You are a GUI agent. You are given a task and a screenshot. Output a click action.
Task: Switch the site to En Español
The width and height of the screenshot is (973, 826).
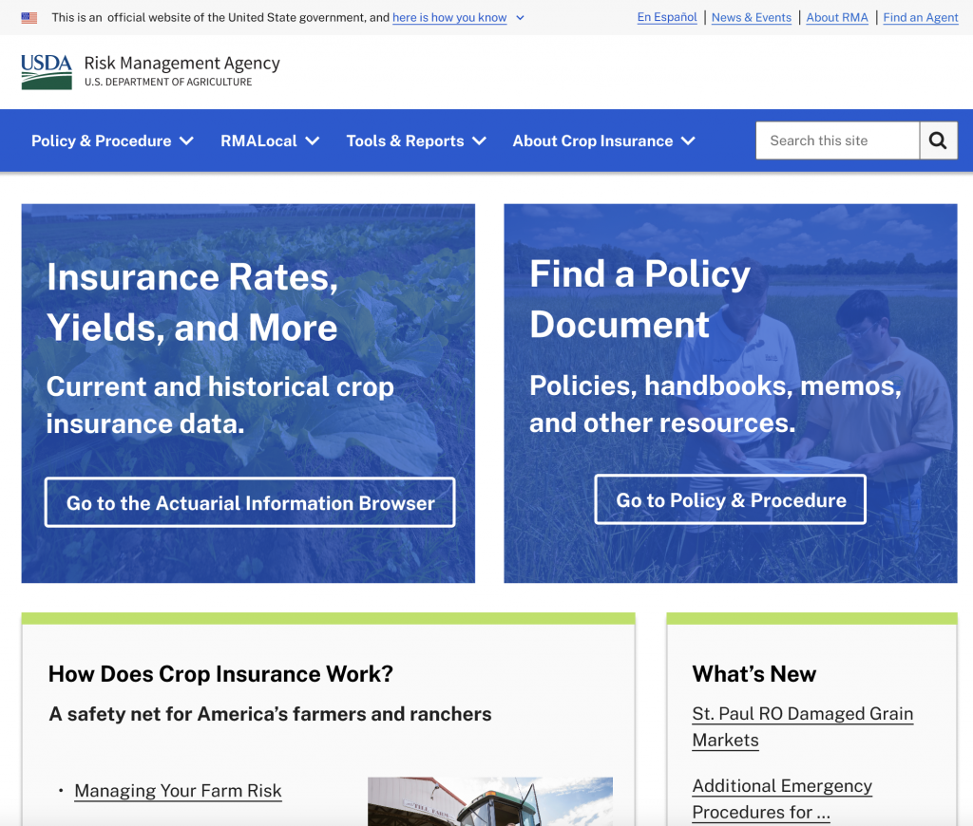click(667, 17)
